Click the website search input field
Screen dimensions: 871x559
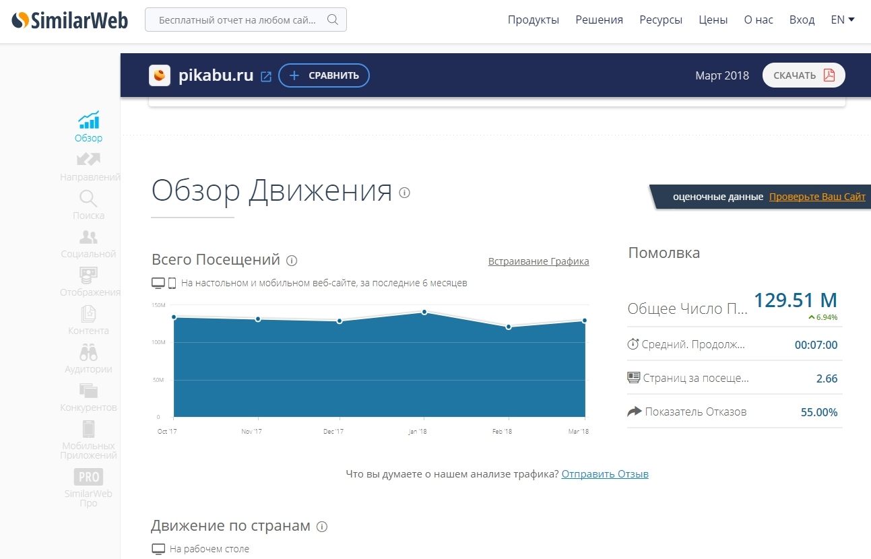click(246, 20)
